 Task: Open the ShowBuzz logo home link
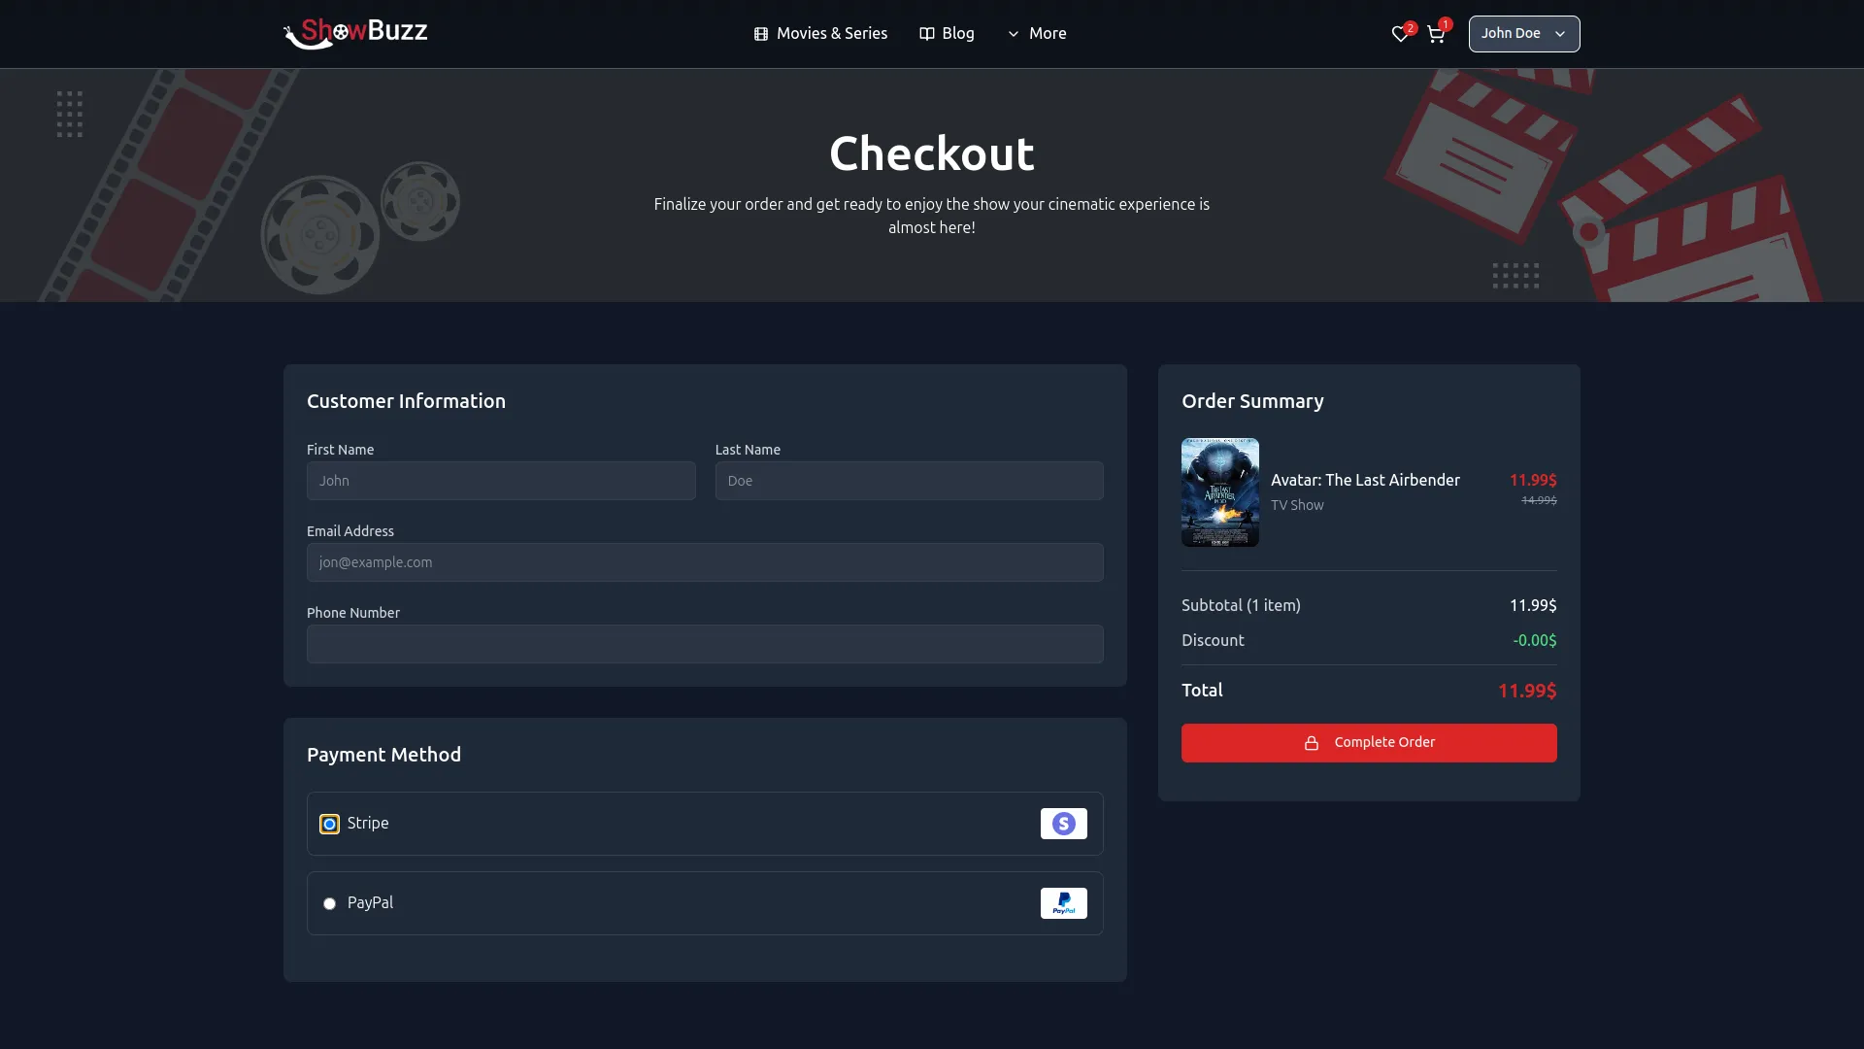[x=355, y=33]
